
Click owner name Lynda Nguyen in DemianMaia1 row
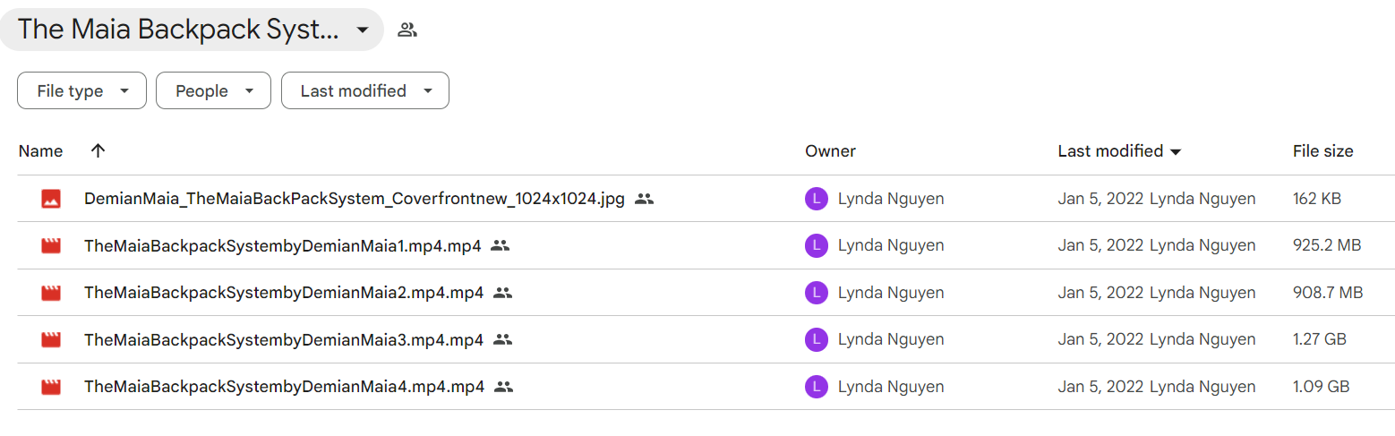coord(891,245)
